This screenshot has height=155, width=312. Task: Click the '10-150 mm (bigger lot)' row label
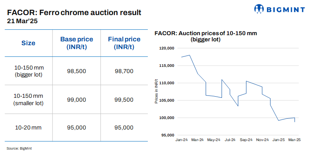28,71
